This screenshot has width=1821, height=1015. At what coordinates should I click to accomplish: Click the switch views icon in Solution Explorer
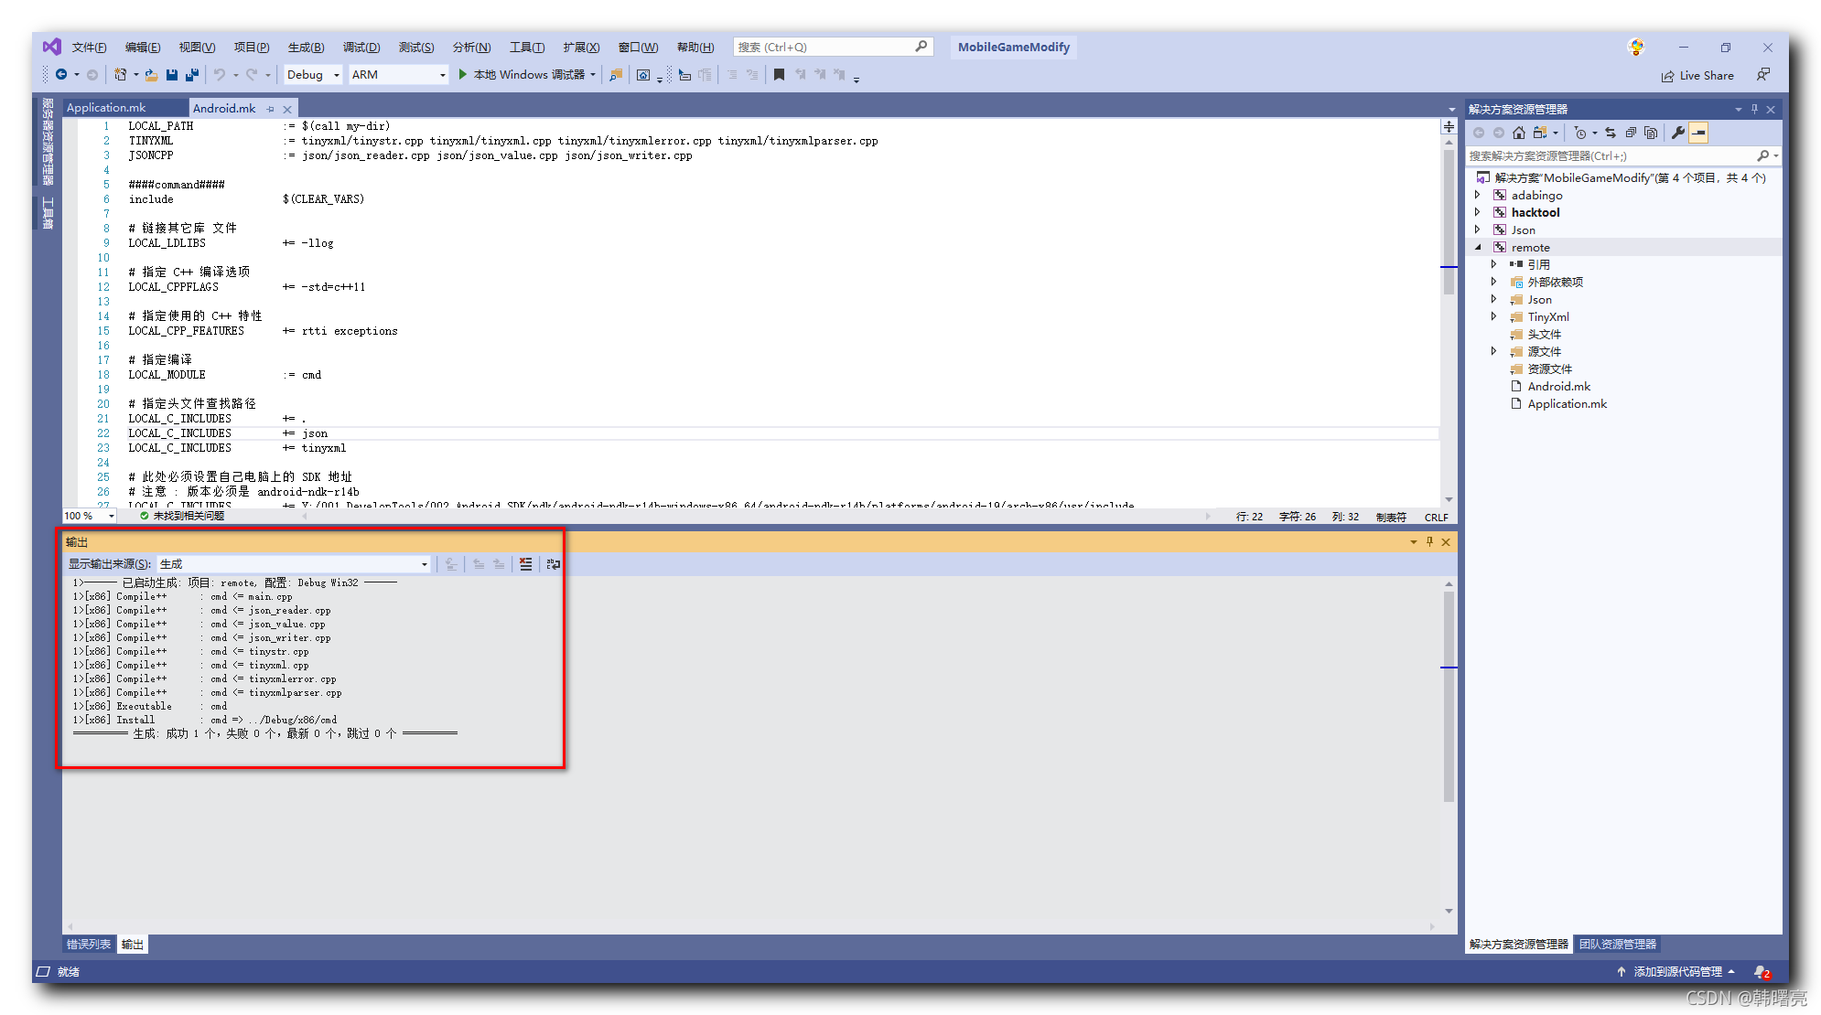point(1540,133)
